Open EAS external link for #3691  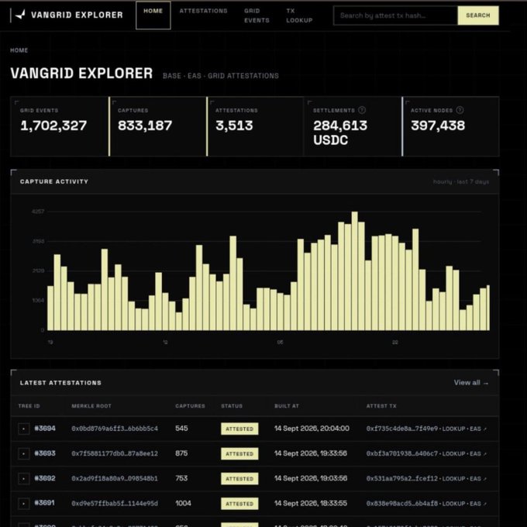click(478, 503)
